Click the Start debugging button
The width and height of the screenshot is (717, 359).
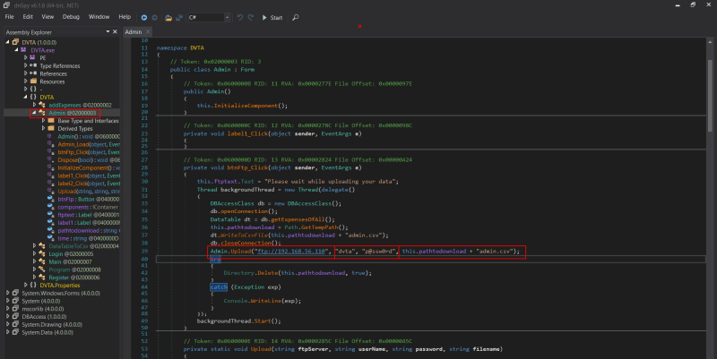pos(272,17)
